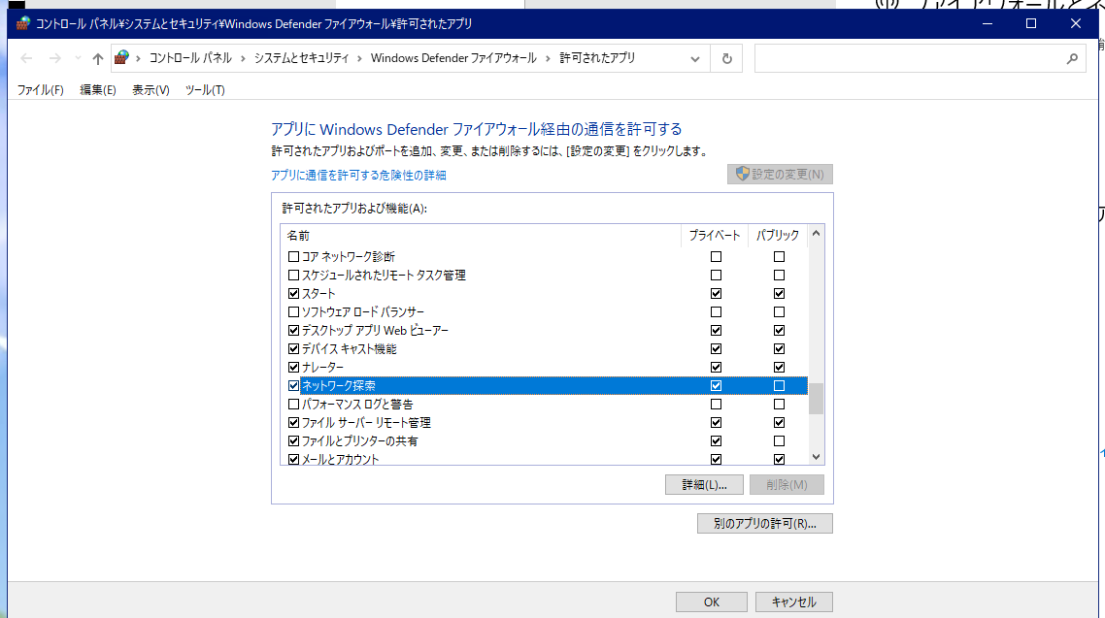Click the forward navigation arrow
Screen dimensions: 1105x618
55,58
